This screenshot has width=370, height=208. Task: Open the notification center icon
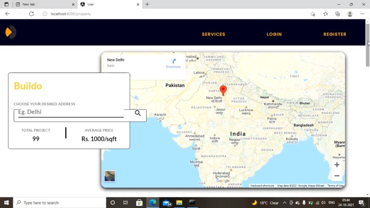pos(362,202)
